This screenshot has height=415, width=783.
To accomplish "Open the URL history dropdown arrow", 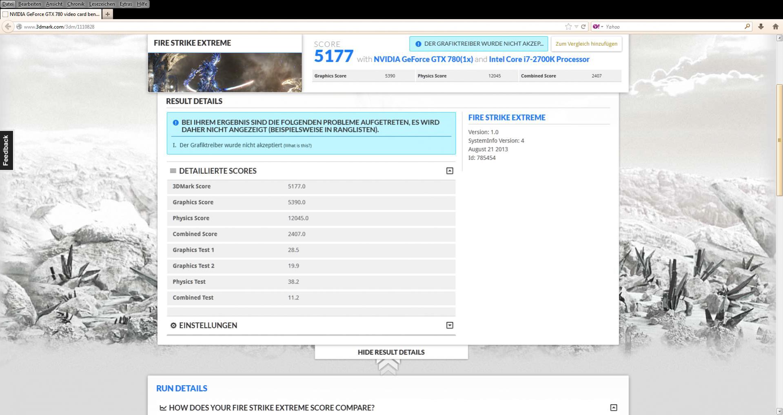I will [x=576, y=27].
